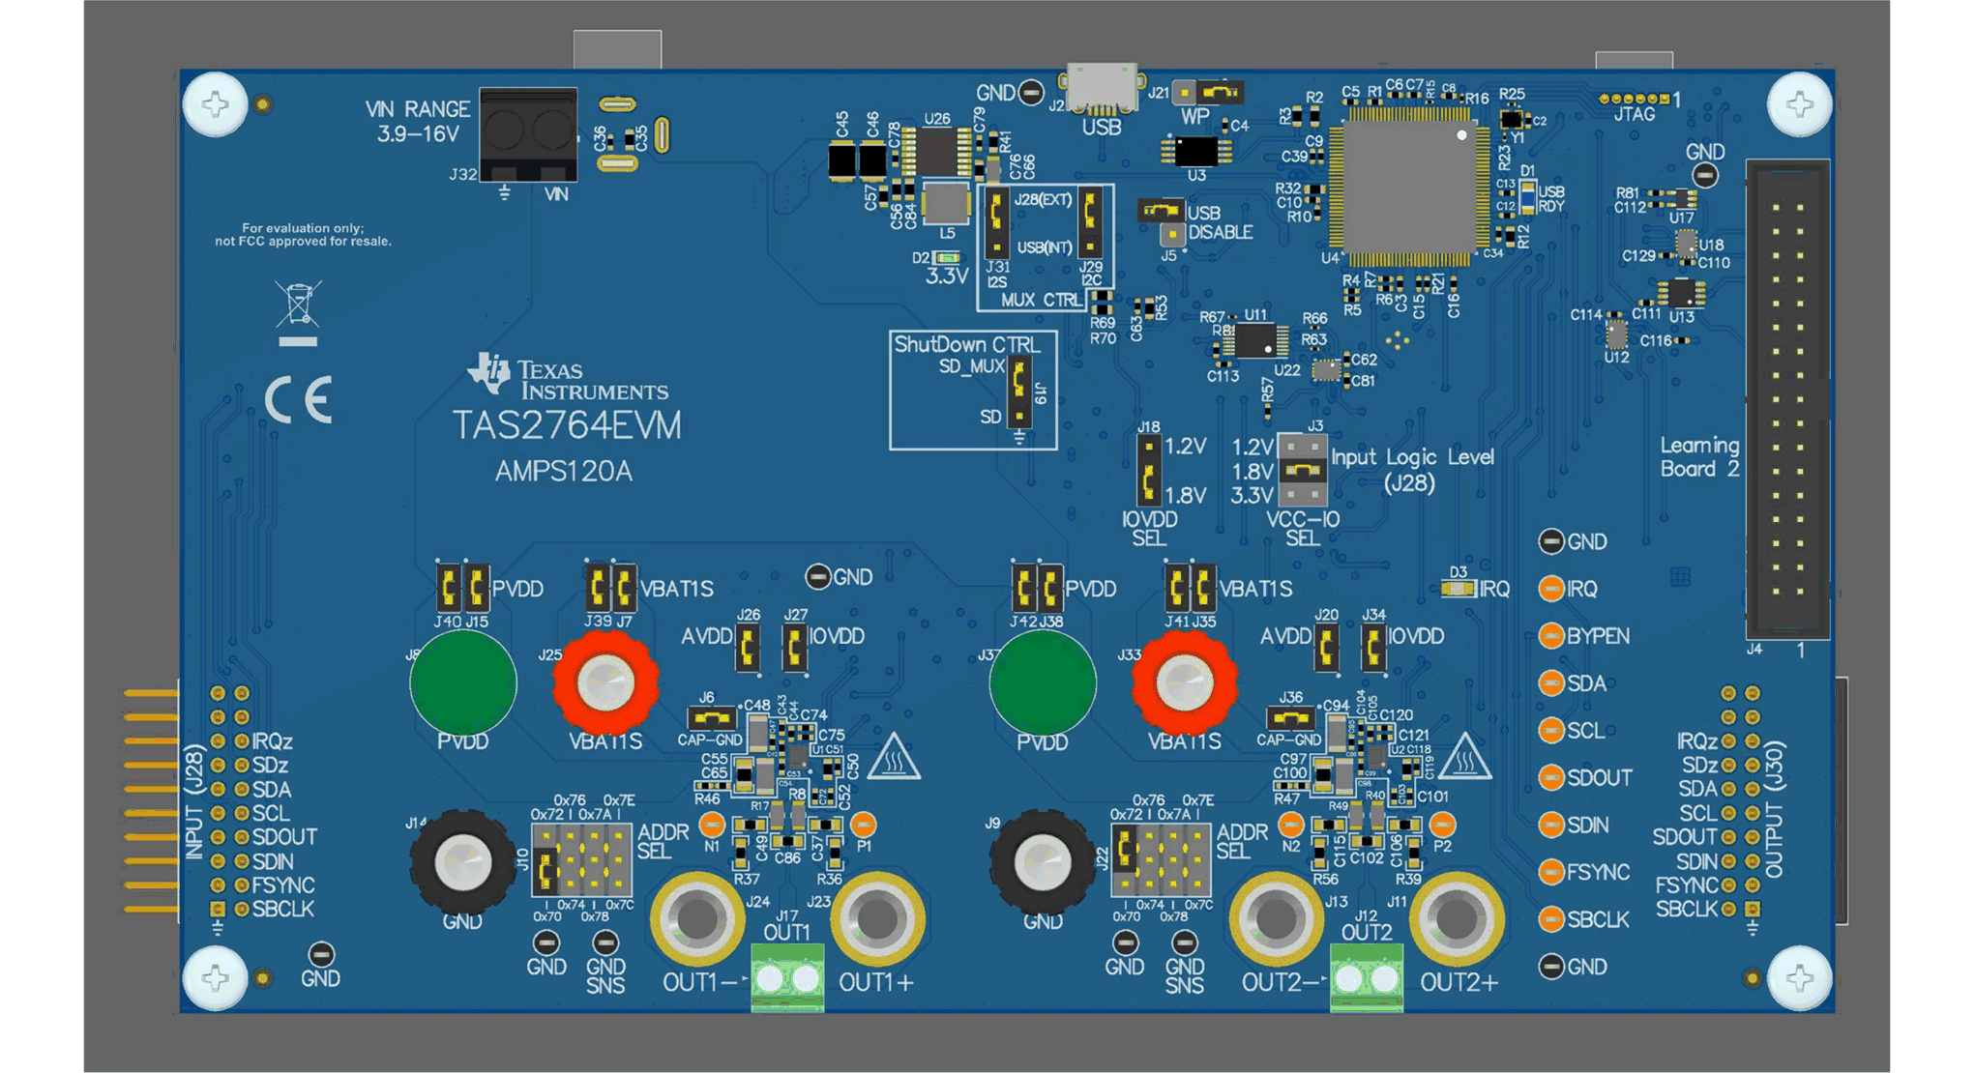Click the J36 CAP-GND jumper
The image size is (1975, 1073).
click(x=1291, y=718)
